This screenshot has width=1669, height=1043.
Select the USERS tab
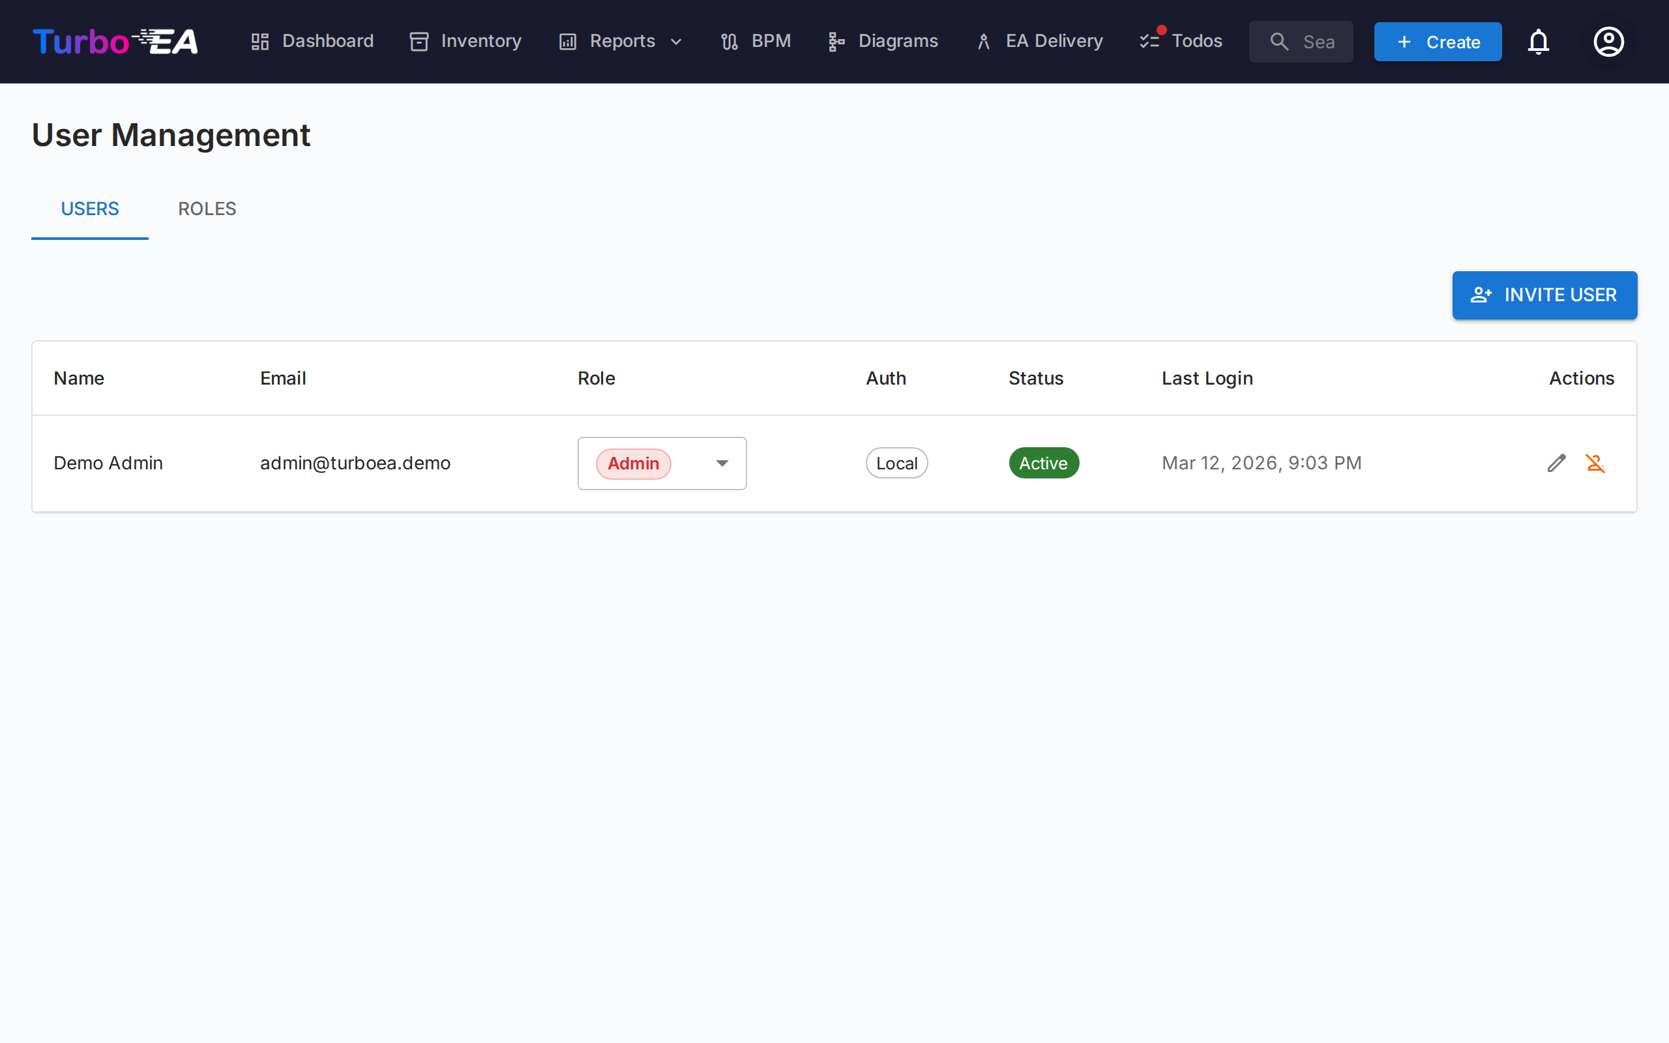pyautogui.click(x=90, y=209)
